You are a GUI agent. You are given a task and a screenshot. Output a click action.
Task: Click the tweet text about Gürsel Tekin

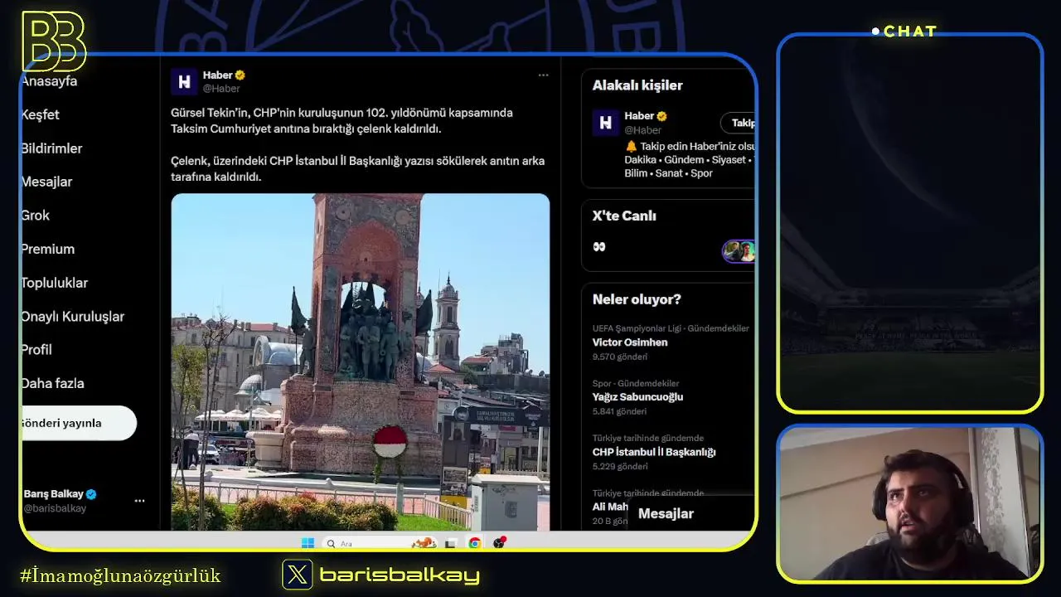coord(357,144)
